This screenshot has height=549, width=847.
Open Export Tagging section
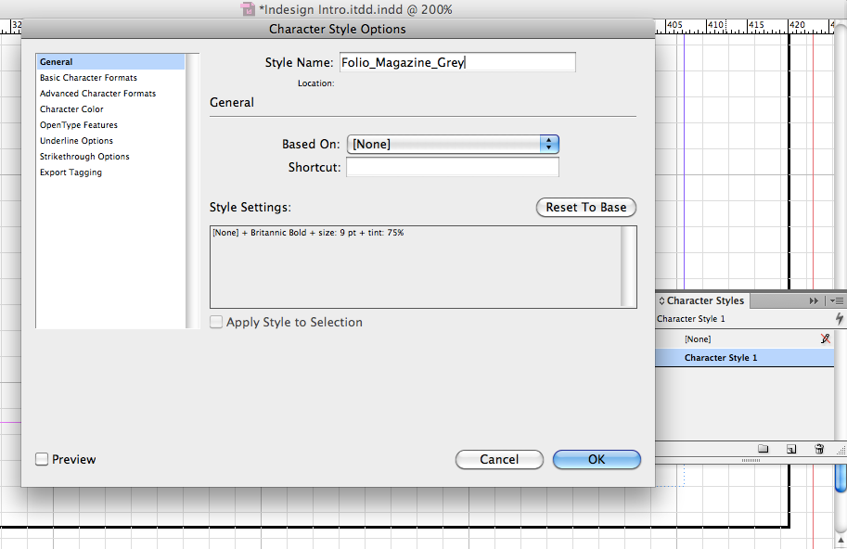pos(71,172)
